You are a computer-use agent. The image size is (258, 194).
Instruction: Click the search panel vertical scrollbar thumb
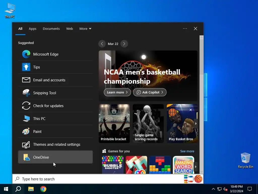point(201,57)
